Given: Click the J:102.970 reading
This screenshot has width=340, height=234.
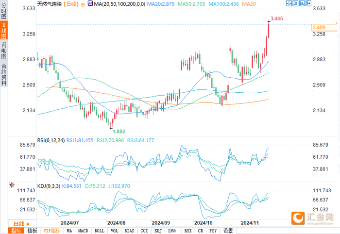Looking at the screenshot, I should (x=119, y=186).
